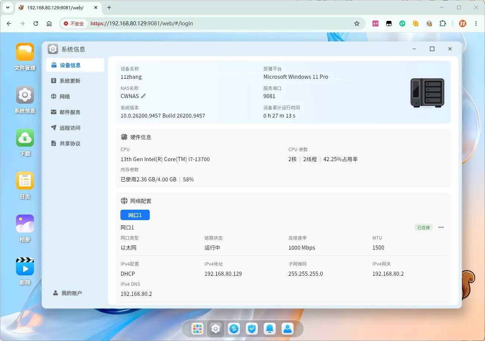Open the Chrome home page button
Image resolution: width=485 pixels, height=341 pixels.
(49, 24)
